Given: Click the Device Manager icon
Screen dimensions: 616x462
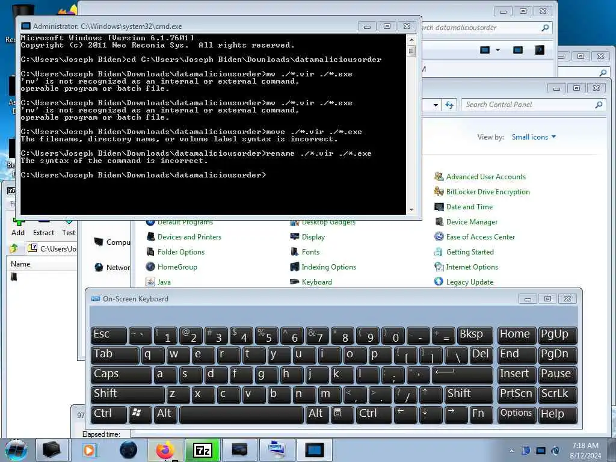Looking at the screenshot, I should 439,222.
